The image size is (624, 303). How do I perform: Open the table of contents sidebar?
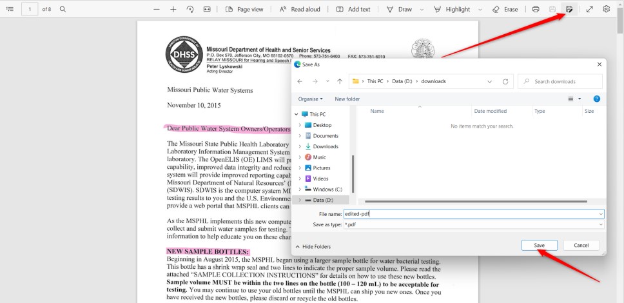(9, 9)
